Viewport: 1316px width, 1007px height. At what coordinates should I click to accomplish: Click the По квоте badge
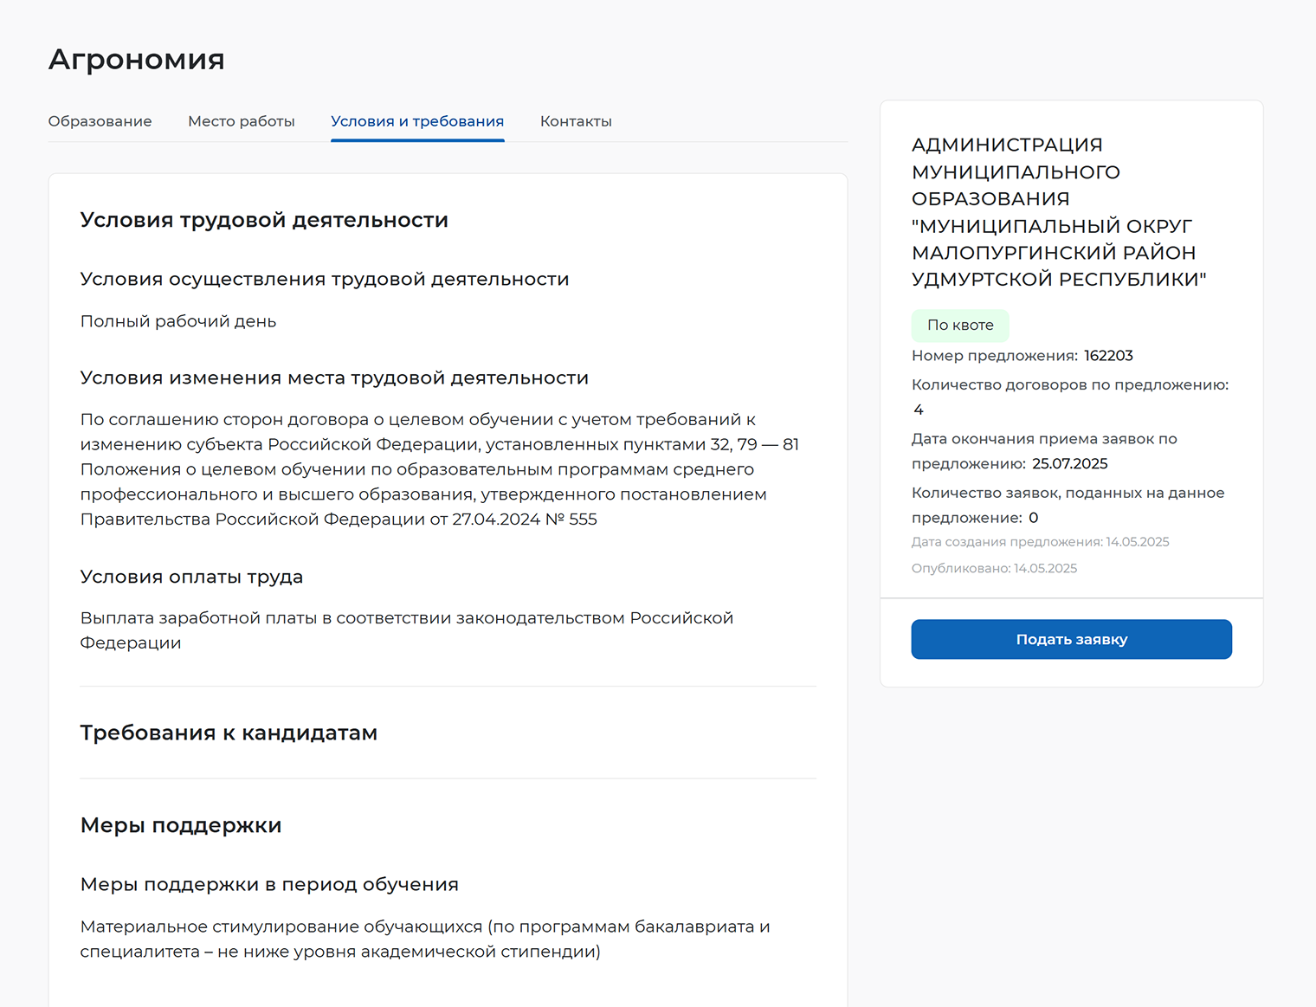pyautogui.click(x=960, y=326)
